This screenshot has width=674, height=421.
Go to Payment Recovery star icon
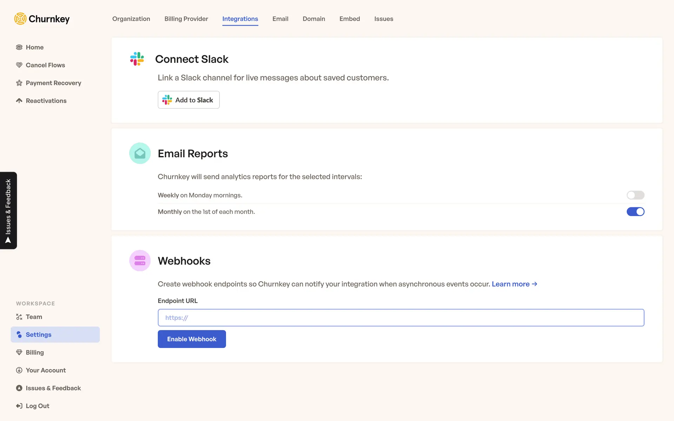coord(19,83)
